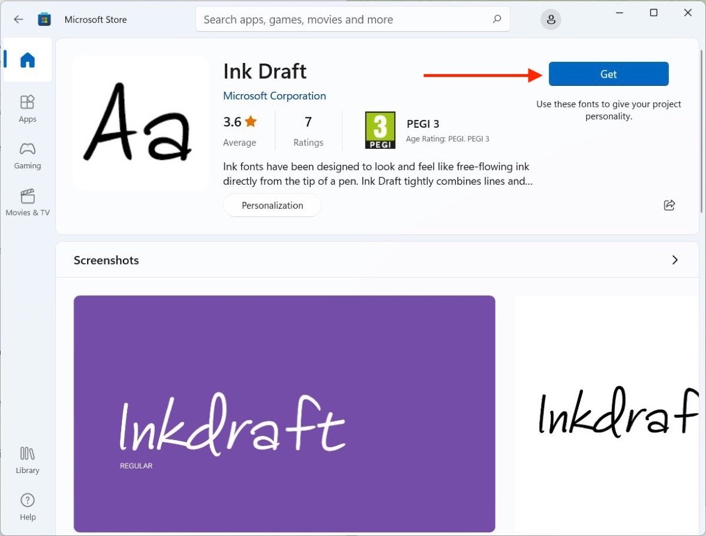Go to Movies & TV section
This screenshot has width=706, height=536.
click(x=28, y=203)
